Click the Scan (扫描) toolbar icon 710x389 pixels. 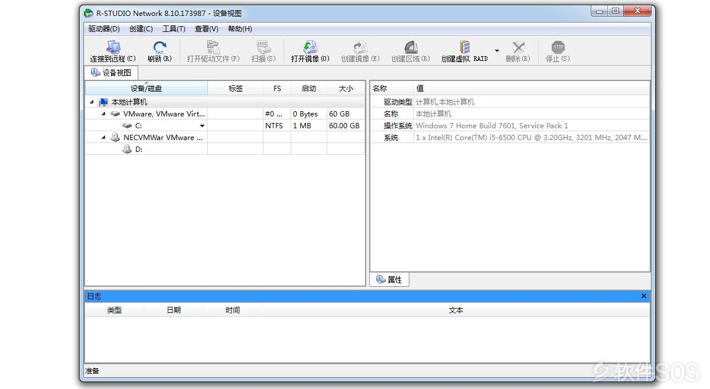[x=263, y=47]
